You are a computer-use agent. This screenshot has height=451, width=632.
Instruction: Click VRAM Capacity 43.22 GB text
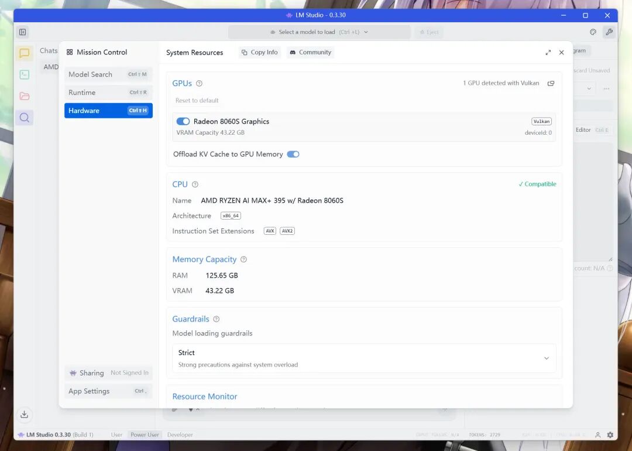tap(211, 132)
